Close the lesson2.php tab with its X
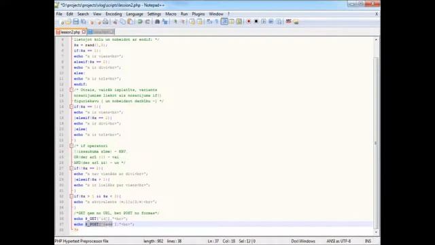The width and height of the screenshot is (435, 245). (x=84, y=32)
